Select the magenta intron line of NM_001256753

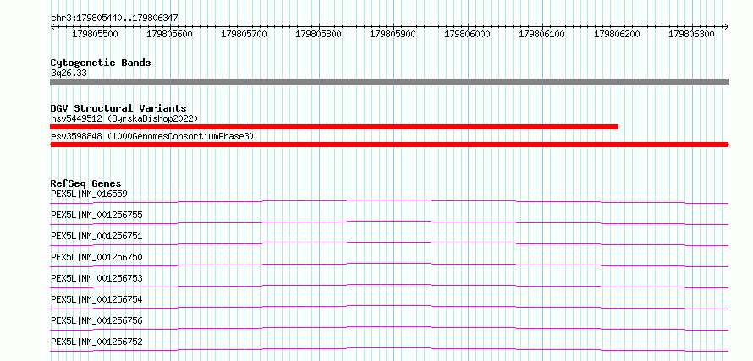coord(389,285)
